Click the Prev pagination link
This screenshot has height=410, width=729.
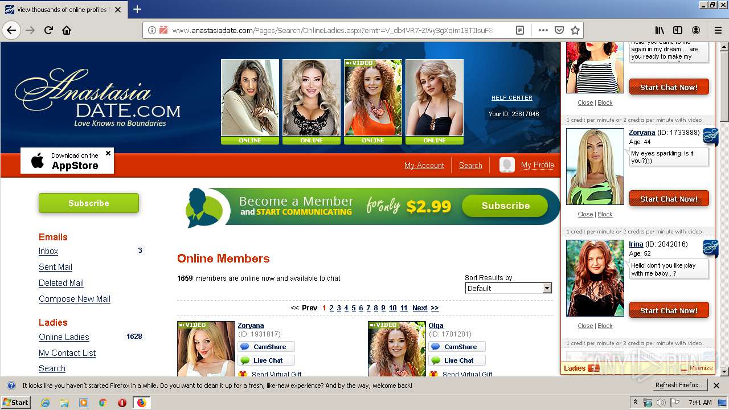pos(309,308)
